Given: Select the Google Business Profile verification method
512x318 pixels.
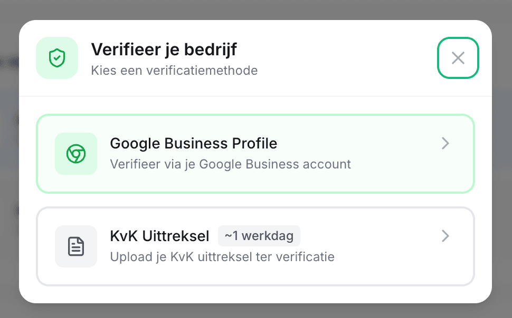Looking at the screenshot, I should pos(255,154).
